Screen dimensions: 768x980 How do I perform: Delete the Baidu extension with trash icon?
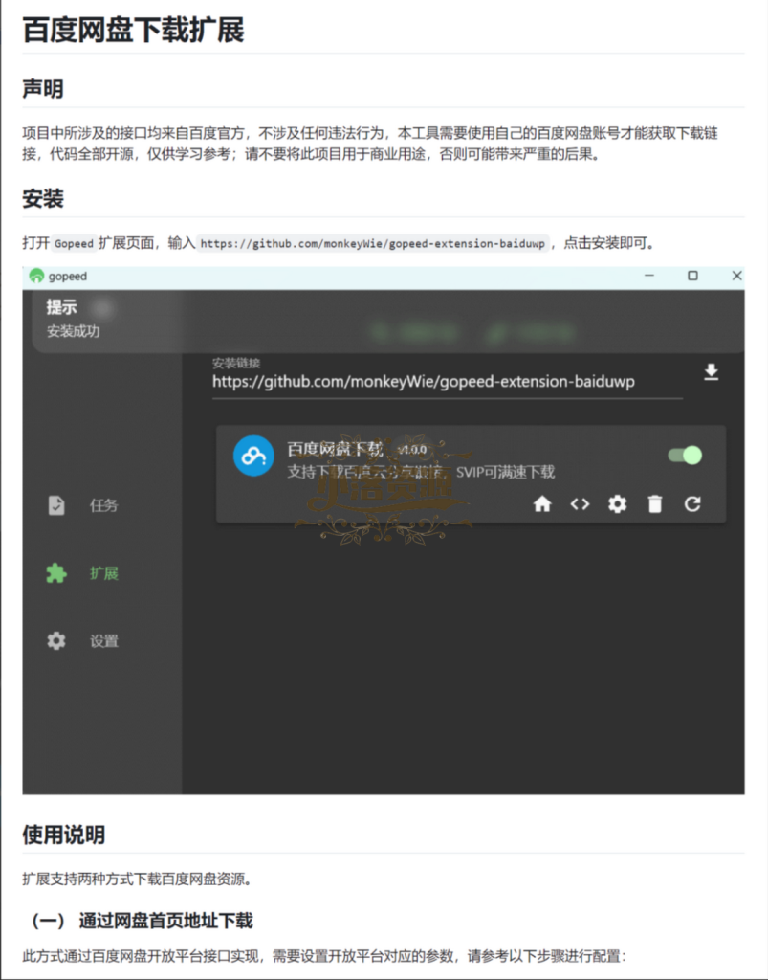(x=654, y=503)
